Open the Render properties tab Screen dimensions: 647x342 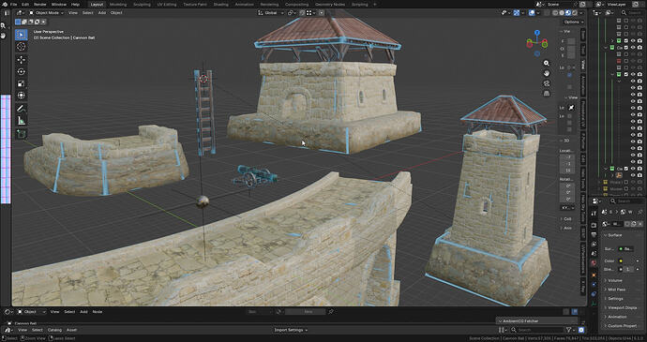594,225
